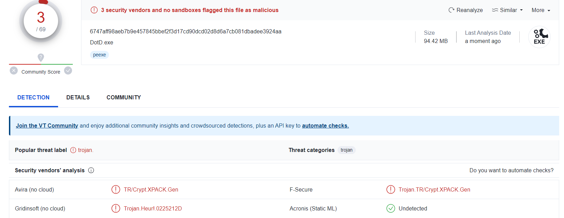Open the automate checks link
The image size is (564, 218).
[325, 126]
